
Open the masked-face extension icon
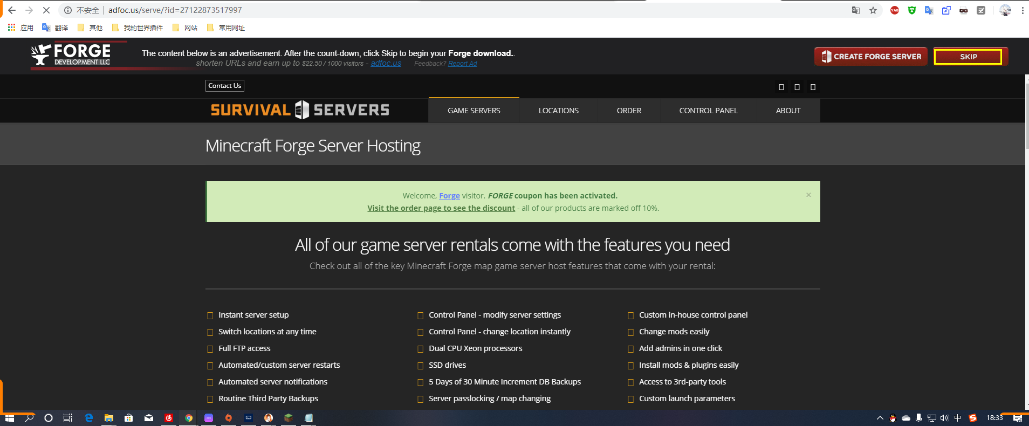964,10
